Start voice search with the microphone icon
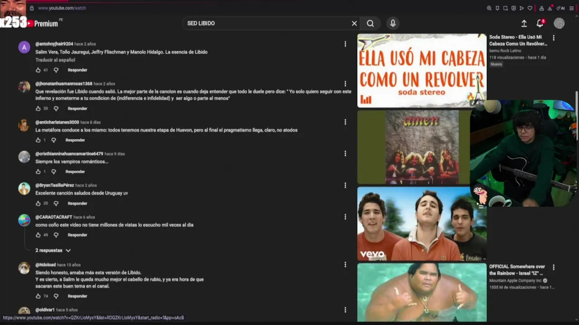579x325 pixels. [393, 23]
